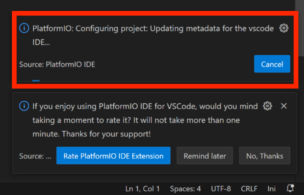Screen dimensions: 304x195
Task: Open Go to Line via Ln 1, Col 1
Action: click(142, 189)
